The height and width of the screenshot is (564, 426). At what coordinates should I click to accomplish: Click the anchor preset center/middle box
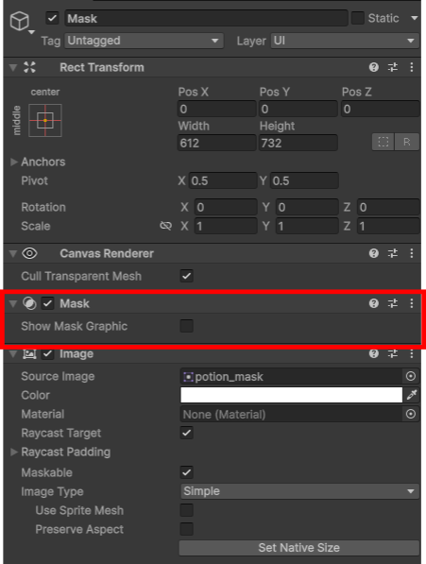pyautogui.click(x=45, y=121)
